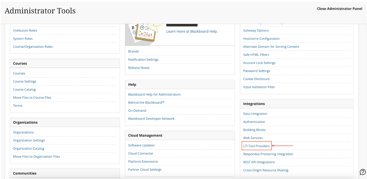367x179 pixels.
Task: Go to Course Settings
Action: tap(24, 82)
